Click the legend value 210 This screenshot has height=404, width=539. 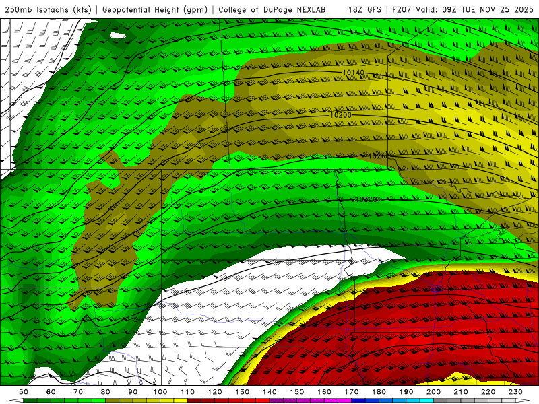[461, 392]
